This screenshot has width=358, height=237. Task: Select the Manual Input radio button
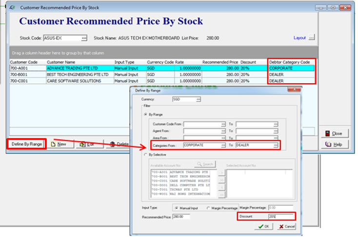(x=176, y=208)
